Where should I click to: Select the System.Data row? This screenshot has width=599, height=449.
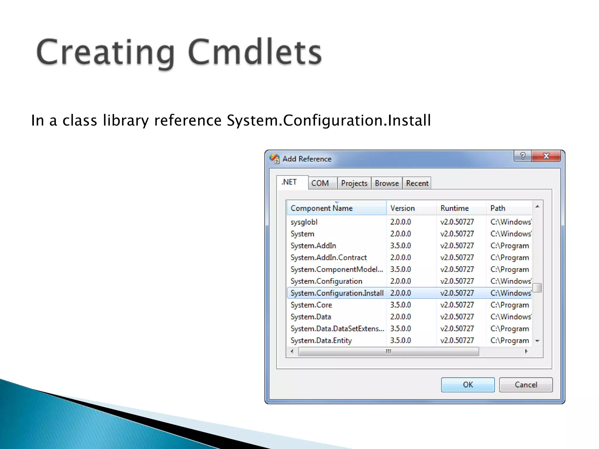(x=409, y=317)
